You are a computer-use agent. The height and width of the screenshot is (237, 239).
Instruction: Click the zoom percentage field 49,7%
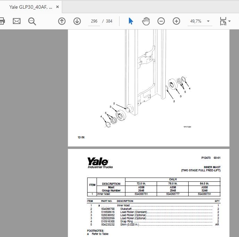pyautogui.click(x=196, y=21)
